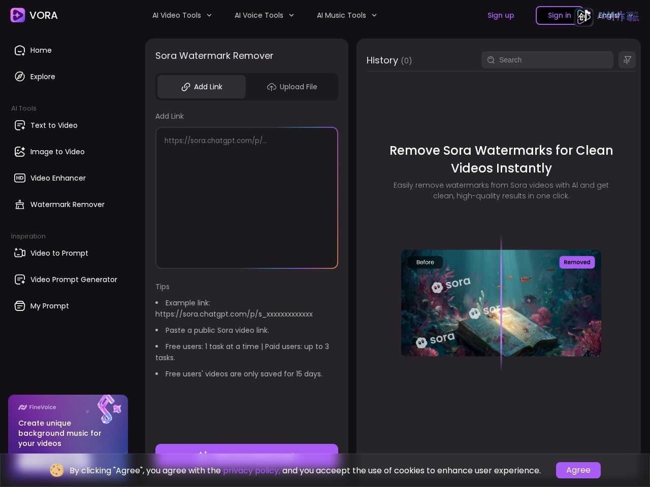Screen dimensions: 650x487
Task: Click the Removed badge on preview
Action: [577, 262]
